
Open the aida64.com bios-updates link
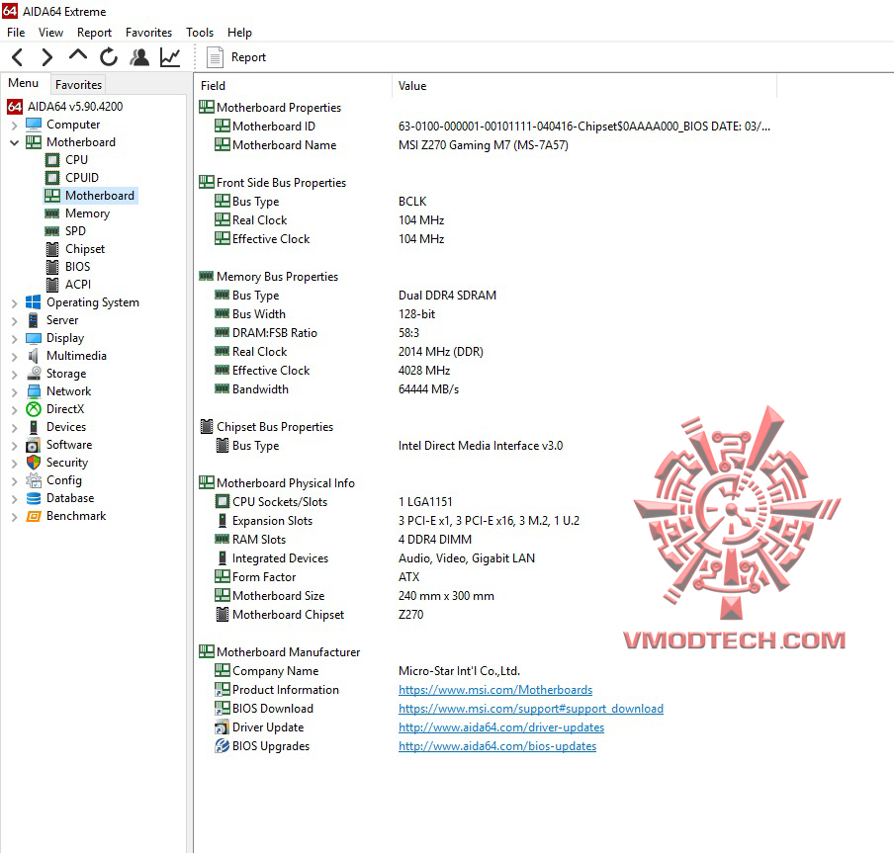(x=497, y=746)
